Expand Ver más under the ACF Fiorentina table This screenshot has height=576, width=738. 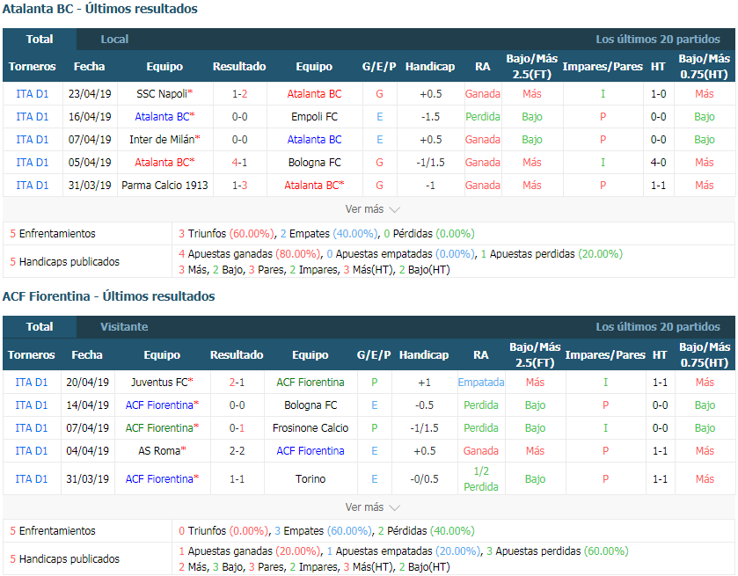pos(372,507)
